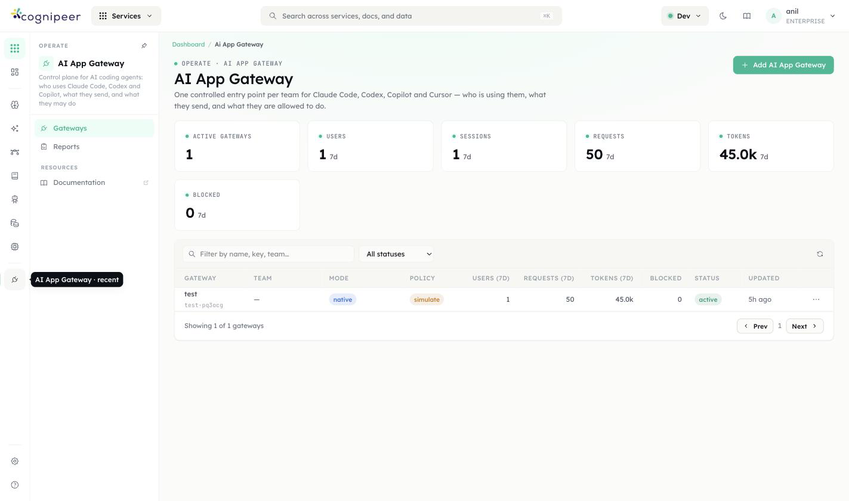Screen dimensions: 849x501
Task: Open the Dev environment selector
Action: point(684,16)
